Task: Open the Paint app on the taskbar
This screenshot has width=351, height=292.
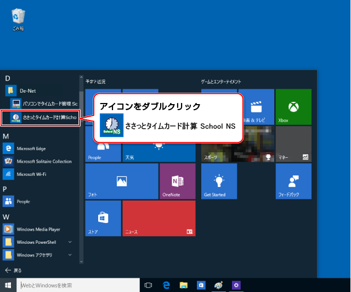Action: click(219, 285)
